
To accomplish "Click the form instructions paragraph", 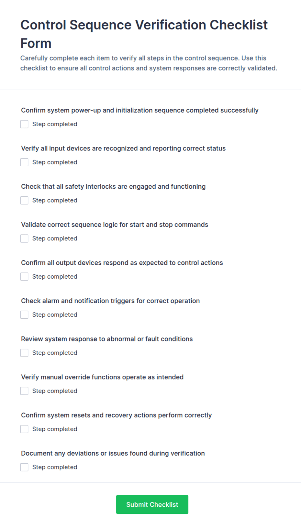I will [149, 63].
